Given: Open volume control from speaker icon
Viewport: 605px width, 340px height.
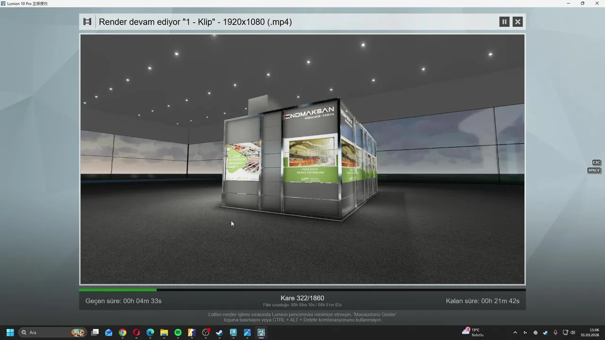Looking at the screenshot, I should pos(573,332).
